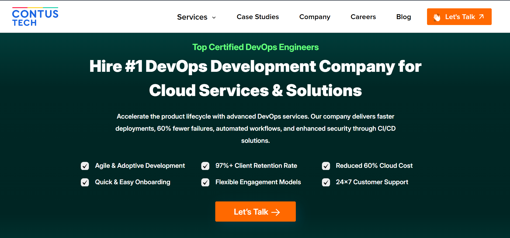Go to the Company page
Image resolution: width=510 pixels, height=238 pixels.
[x=315, y=17]
